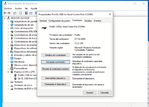
Task: Click Actualizar controlador button
Action: tap(55, 62)
